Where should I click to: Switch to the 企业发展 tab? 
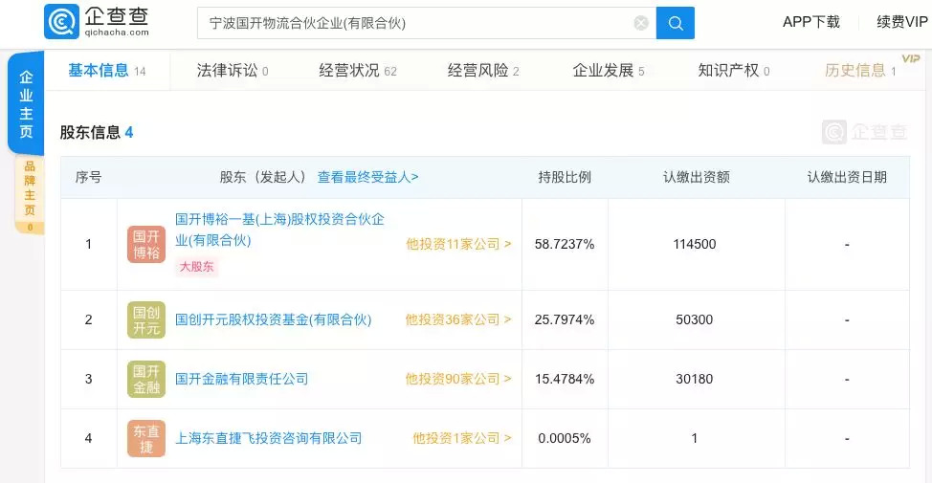pyautogui.click(x=608, y=71)
